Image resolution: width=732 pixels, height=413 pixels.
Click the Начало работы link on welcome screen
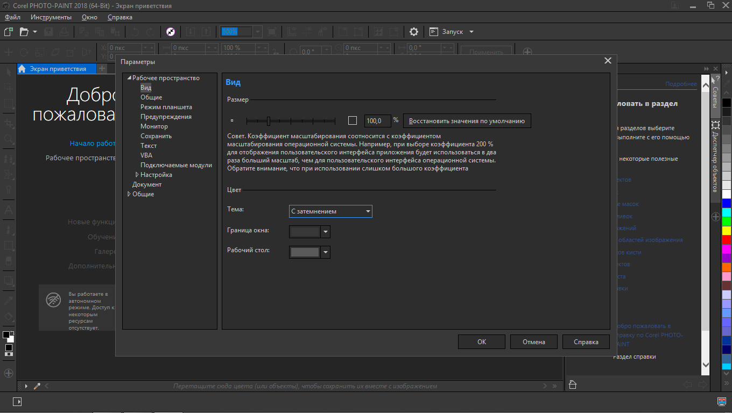coord(93,144)
